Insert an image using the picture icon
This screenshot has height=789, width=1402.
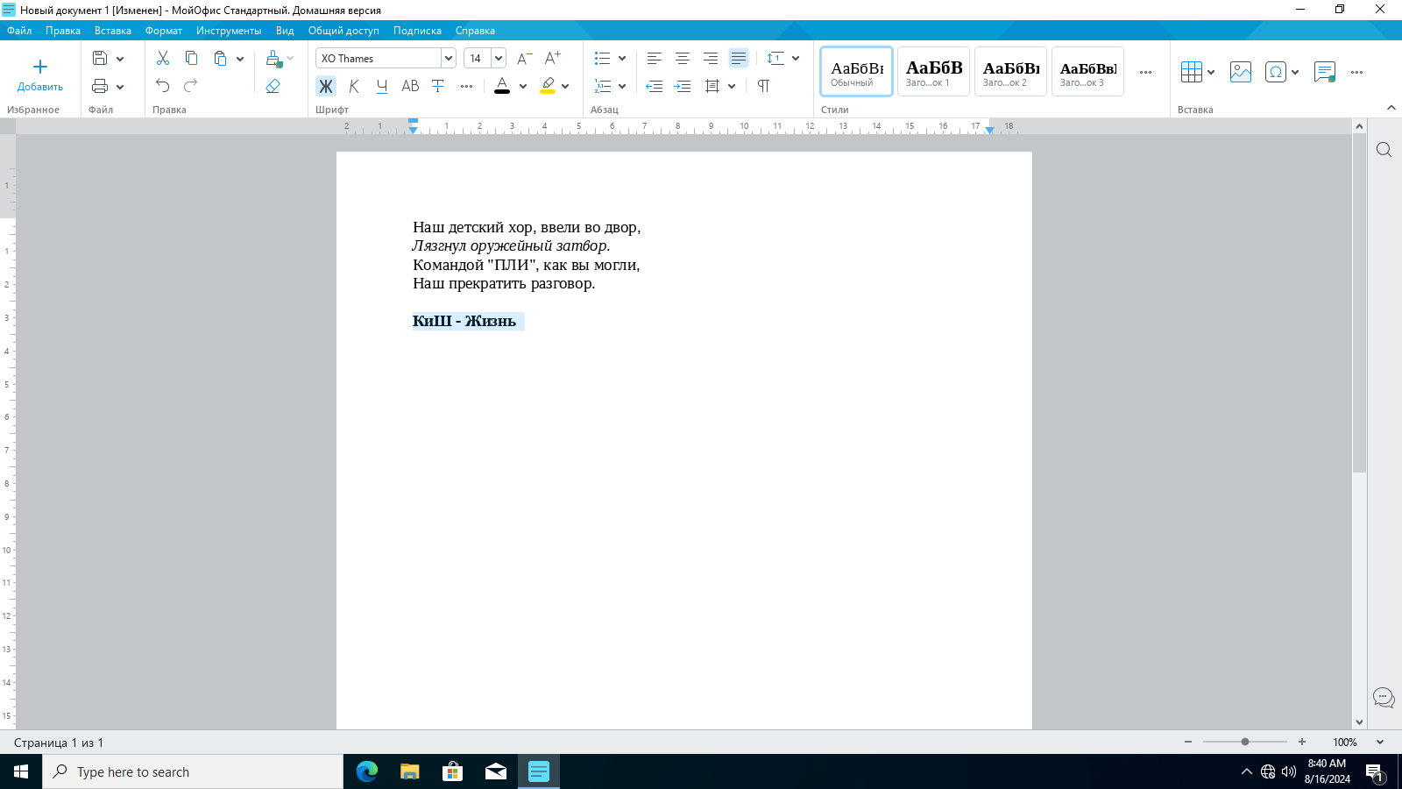[1240, 72]
